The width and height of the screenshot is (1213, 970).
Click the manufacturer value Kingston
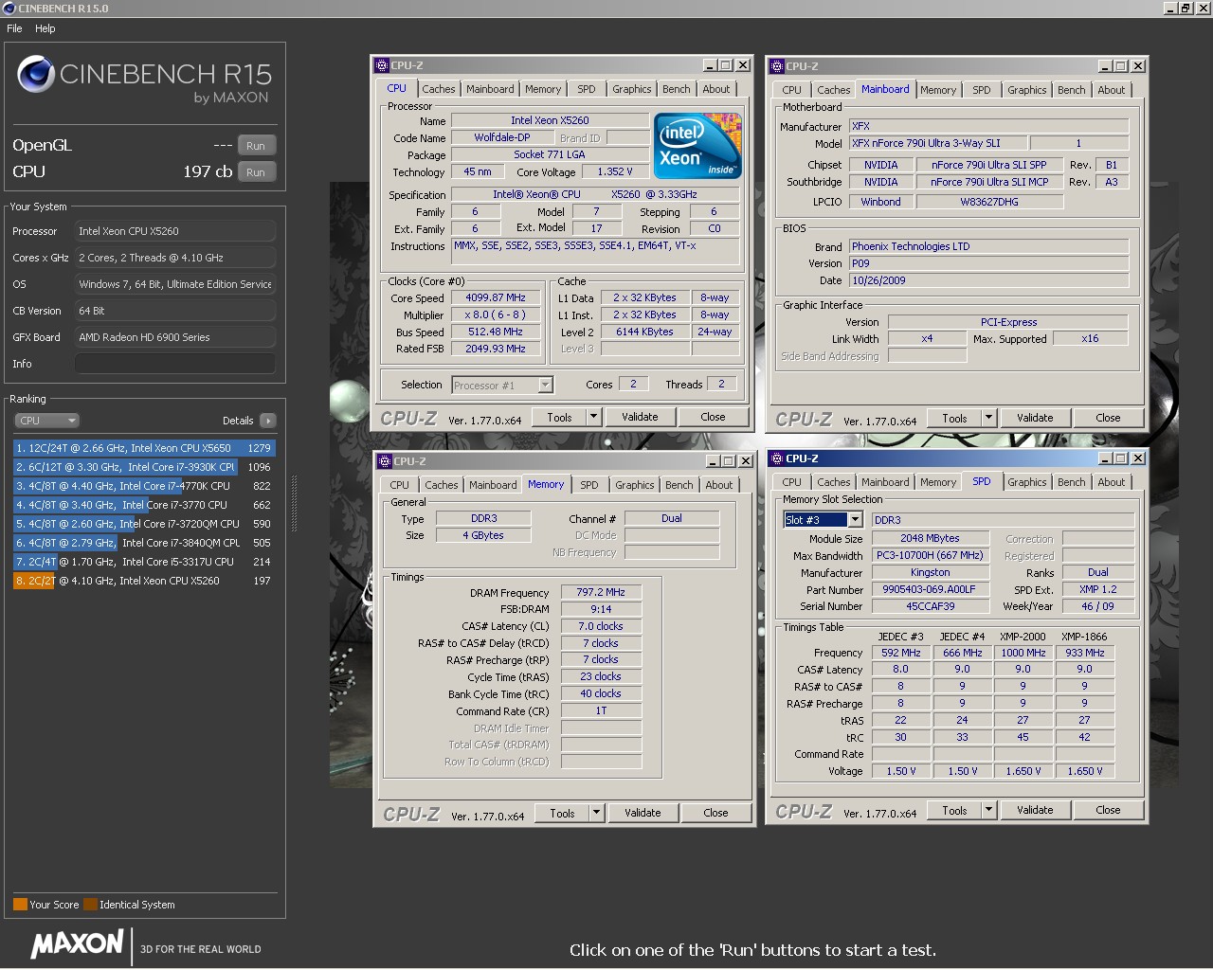[930, 572]
